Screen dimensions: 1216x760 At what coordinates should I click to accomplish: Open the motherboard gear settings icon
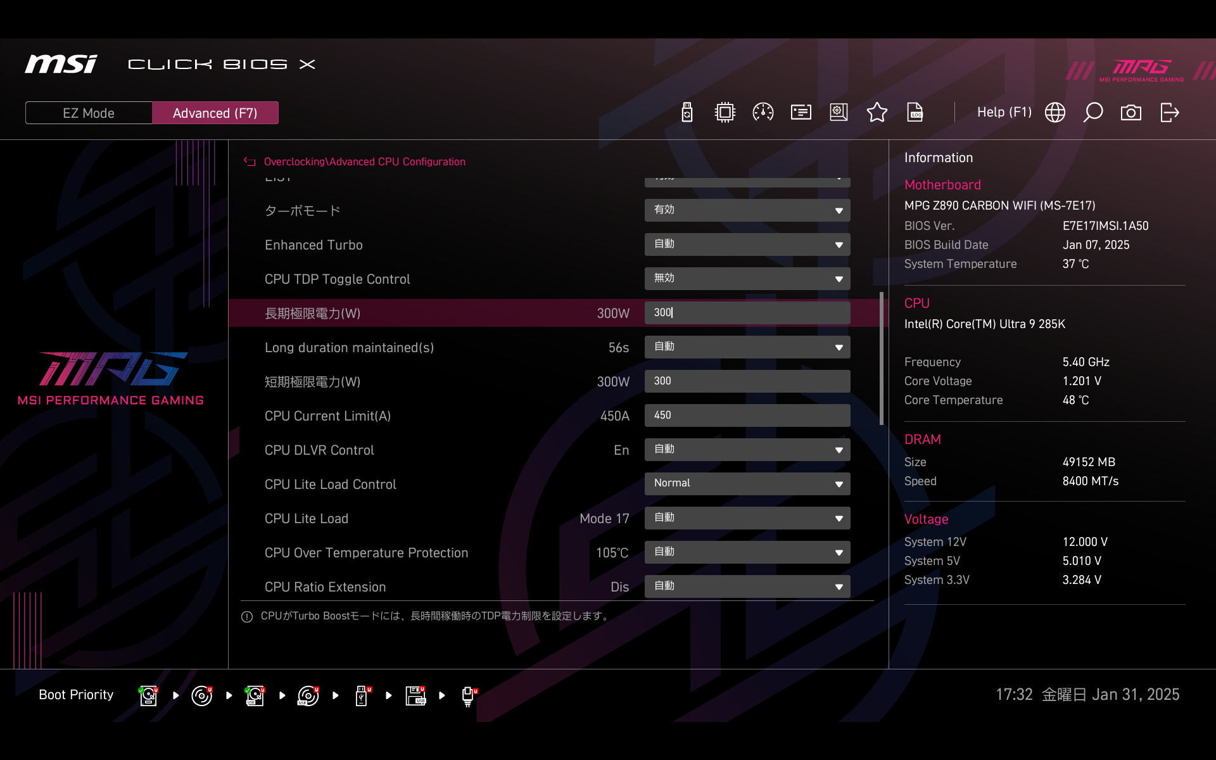coord(839,113)
